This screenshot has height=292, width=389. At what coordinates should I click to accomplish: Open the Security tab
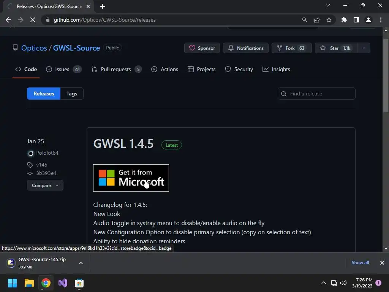pyautogui.click(x=239, y=69)
